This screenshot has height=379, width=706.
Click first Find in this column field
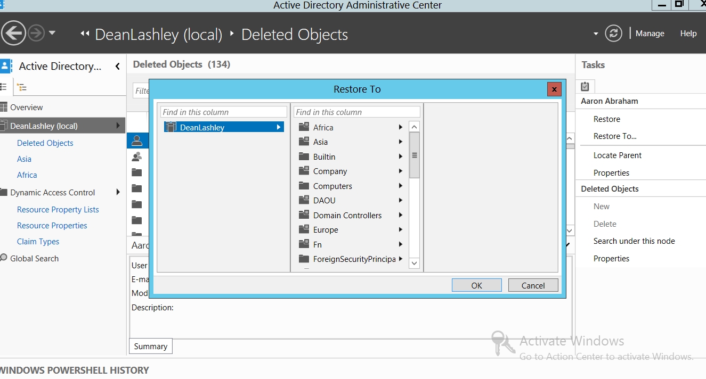click(x=223, y=112)
